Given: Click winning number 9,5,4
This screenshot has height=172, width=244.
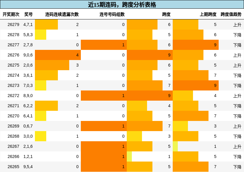Looking at the screenshot, I should coord(28,167).
